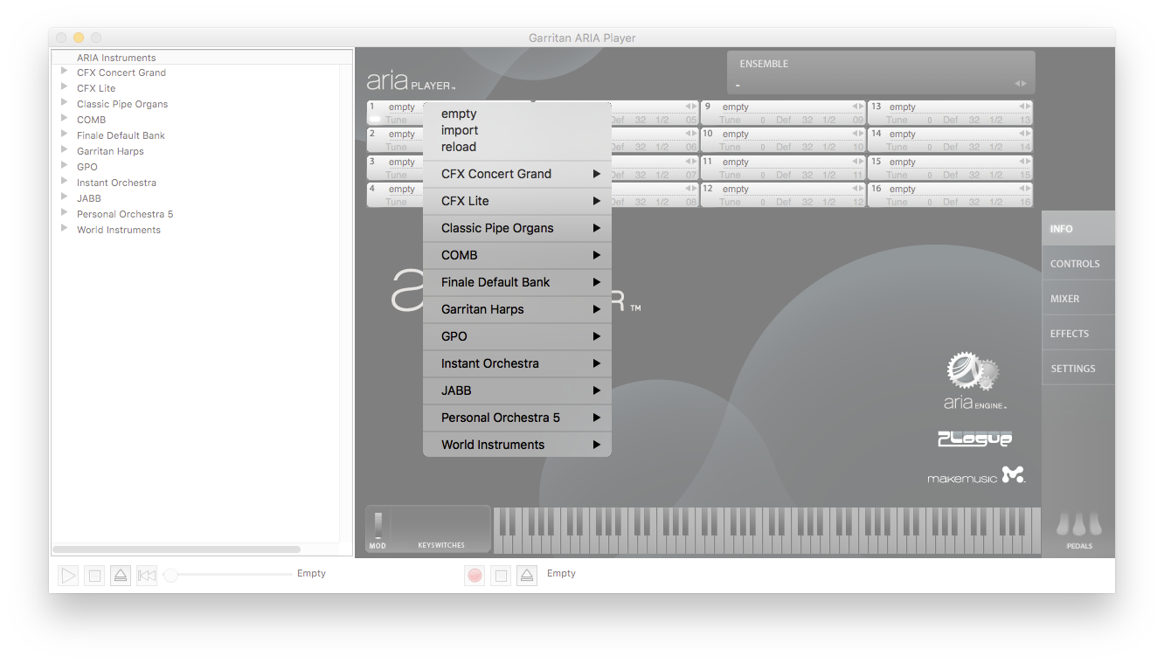Open the EFFECTS tab
1164x663 pixels.
pos(1078,334)
